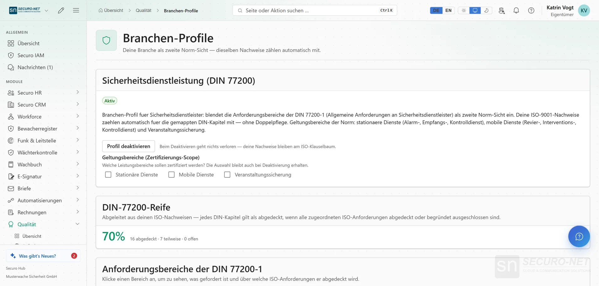Open Was gibt's Neues? panel
The height and width of the screenshot is (286, 599).
(x=43, y=256)
